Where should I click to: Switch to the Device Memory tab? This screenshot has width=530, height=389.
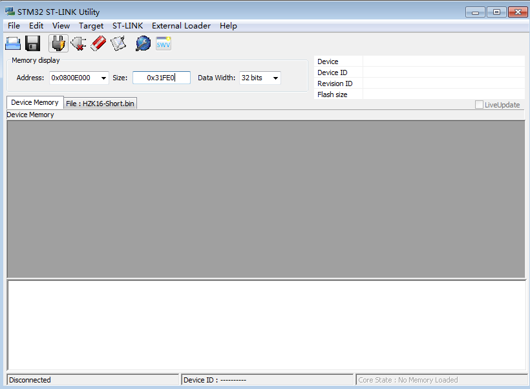click(35, 102)
